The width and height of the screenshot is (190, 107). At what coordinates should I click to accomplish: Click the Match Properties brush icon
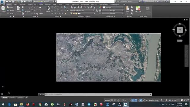point(65,14)
